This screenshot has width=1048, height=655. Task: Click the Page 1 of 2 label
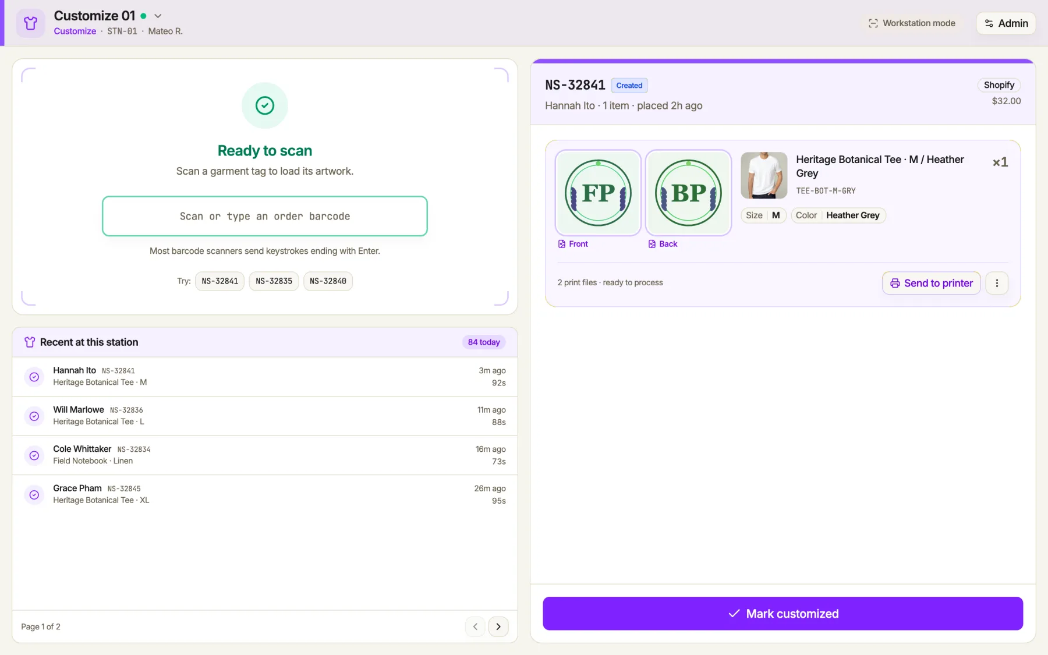[41, 627]
